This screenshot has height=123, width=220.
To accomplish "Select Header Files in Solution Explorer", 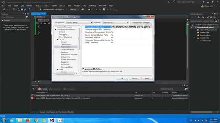I will point(205,32).
